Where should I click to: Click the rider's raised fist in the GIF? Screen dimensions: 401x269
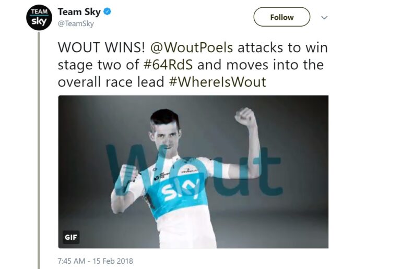click(x=245, y=117)
